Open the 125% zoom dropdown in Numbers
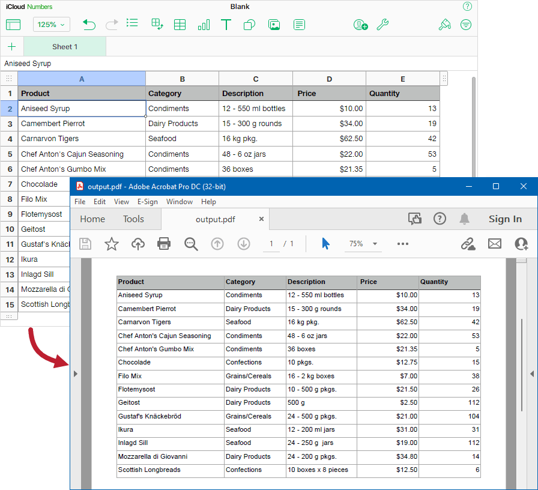This screenshot has height=490, width=538. pos(51,25)
